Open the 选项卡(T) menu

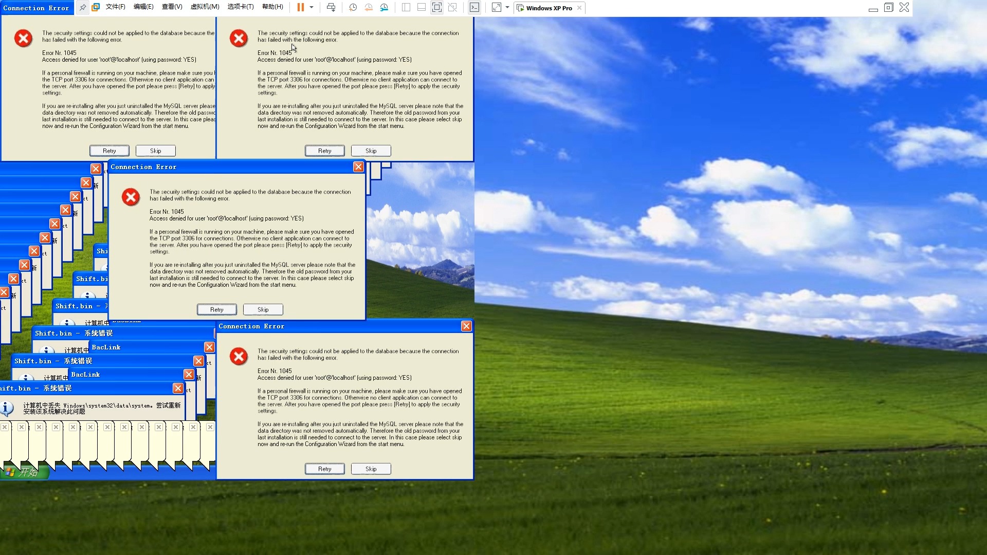click(x=241, y=7)
